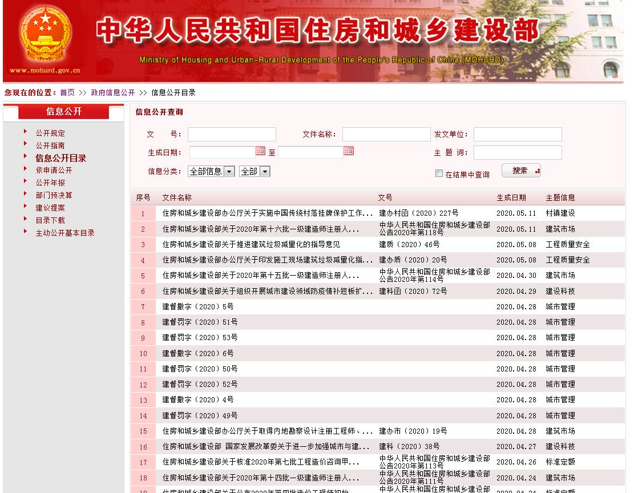Screen dimensions: 634x493
Task: Click document number 建科〔2020〕38号
Action: click(x=409, y=447)
